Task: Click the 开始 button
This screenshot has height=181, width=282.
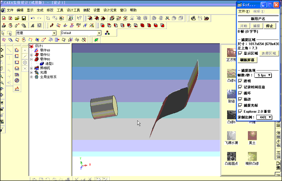Action: click(x=244, y=26)
